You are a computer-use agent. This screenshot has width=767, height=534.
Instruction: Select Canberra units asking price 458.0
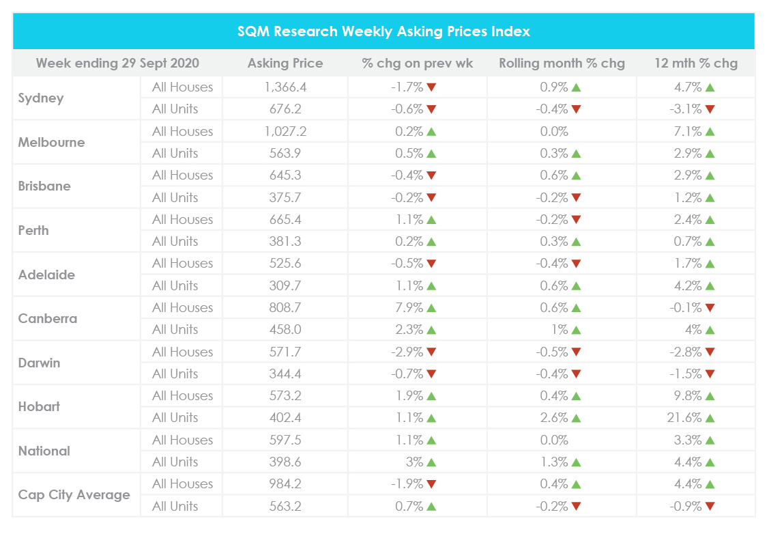click(x=285, y=330)
